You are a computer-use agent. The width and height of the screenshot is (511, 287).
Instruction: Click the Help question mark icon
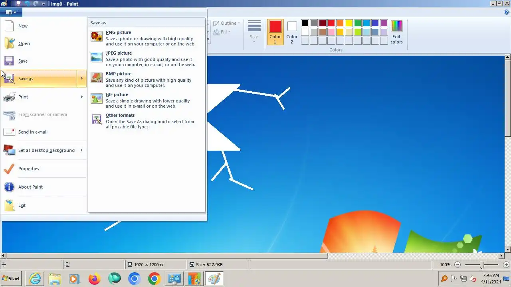click(x=507, y=12)
